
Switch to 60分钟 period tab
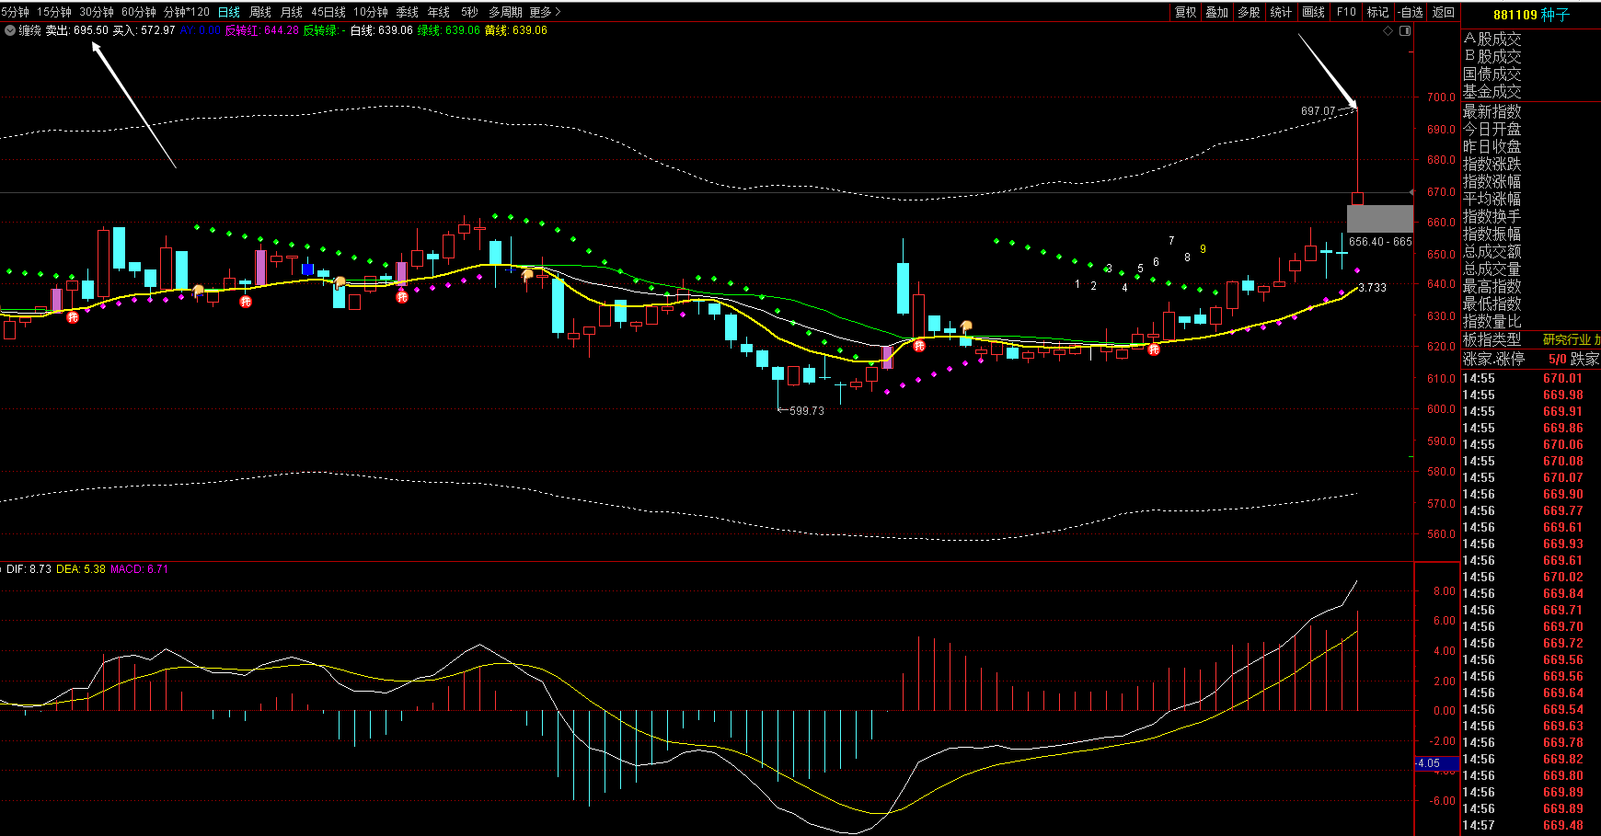(x=138, y=12)
